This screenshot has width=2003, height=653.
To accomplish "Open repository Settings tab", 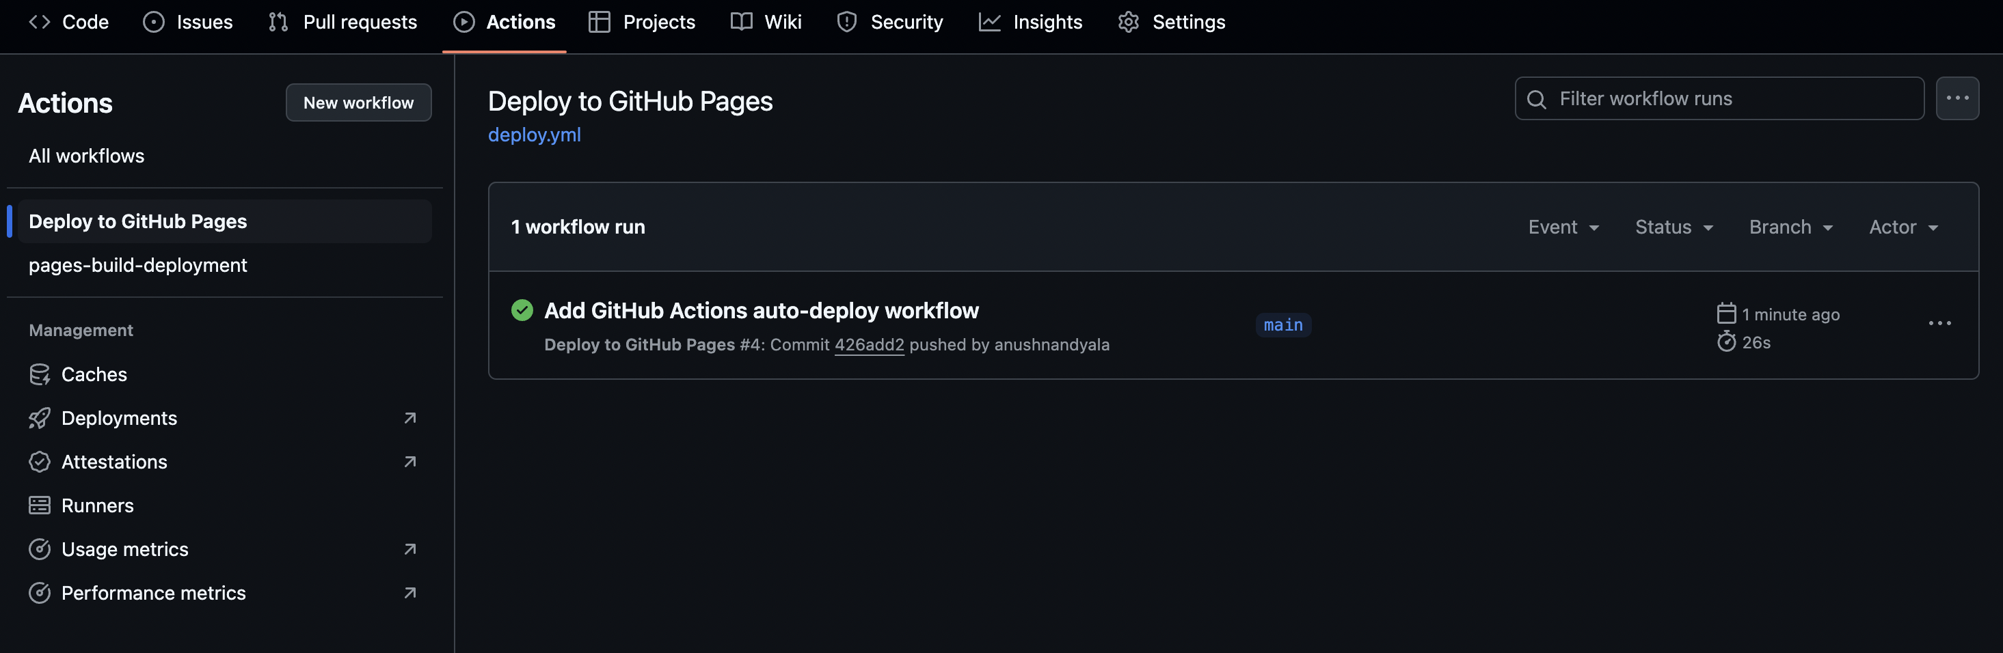I will tap(1172, 22).
